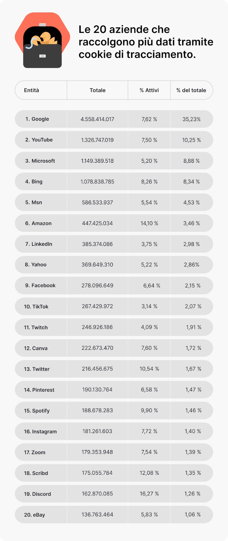Select the 11. Twitch row label
This screenshot has height=541, width=228.
(36, 328)
